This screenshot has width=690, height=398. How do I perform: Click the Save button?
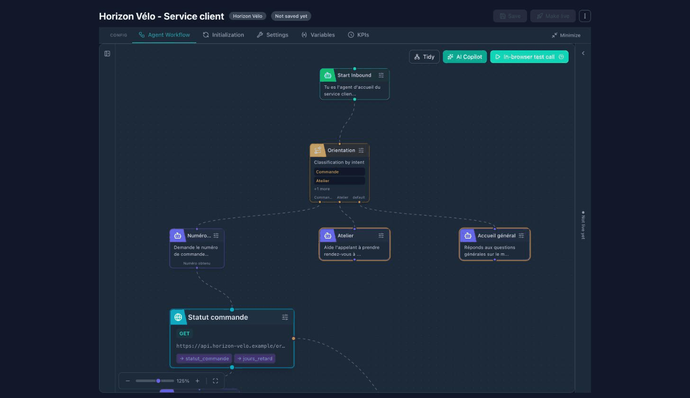pyautogui.click(x=510, y=16)
